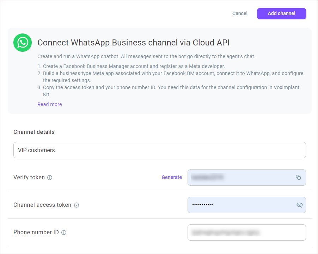The width and height of the screenshot is (318, 254).
Task: Focus the VIP customers channel name field
Action: [160, 150]
